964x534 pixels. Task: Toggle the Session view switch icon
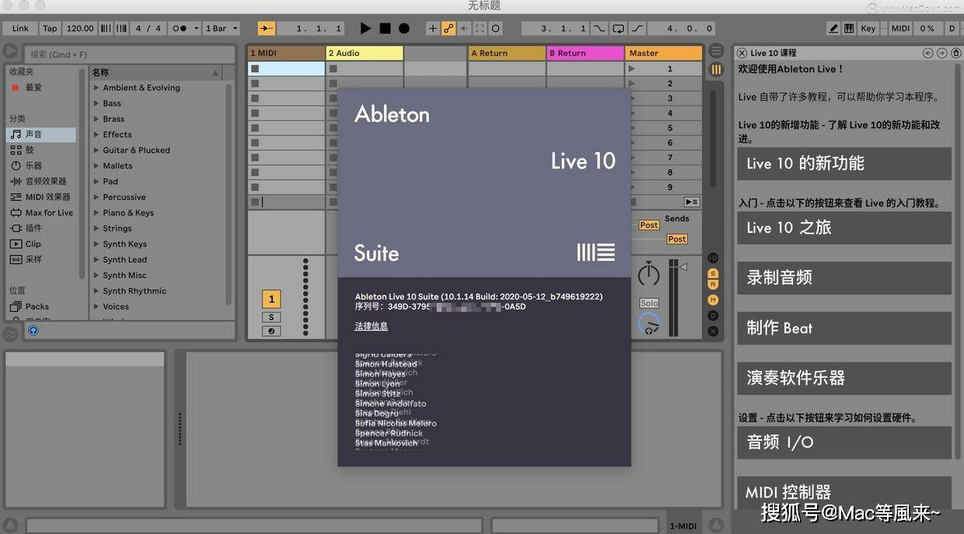(716, 69)
